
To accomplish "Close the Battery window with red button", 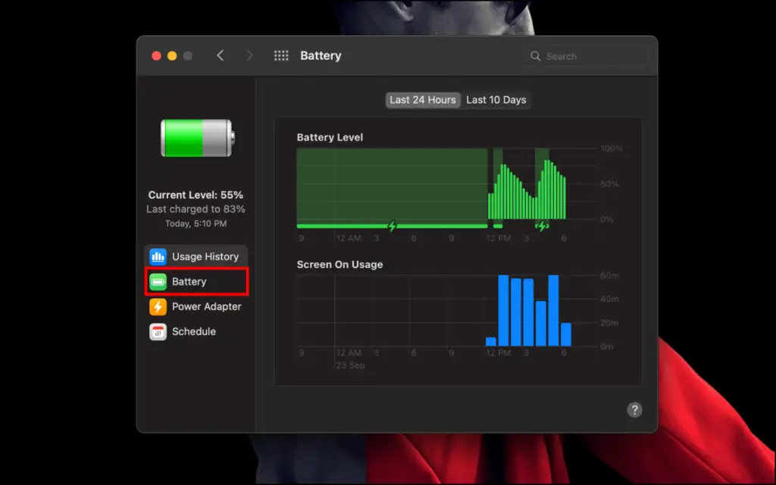I will tap(156, 56).
